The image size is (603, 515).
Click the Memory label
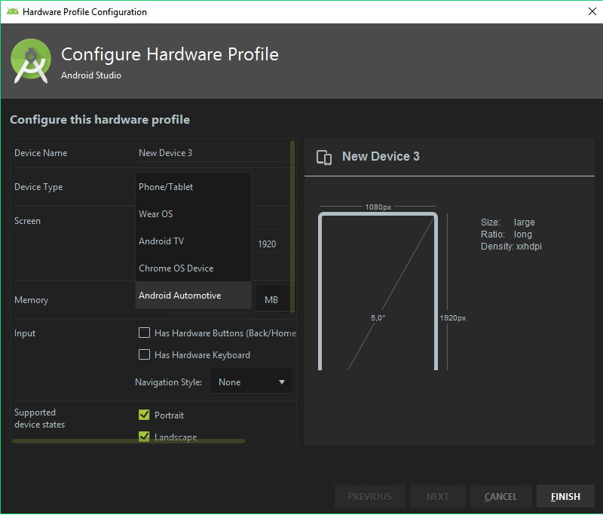pyautogui.click(x=31, y=300)
